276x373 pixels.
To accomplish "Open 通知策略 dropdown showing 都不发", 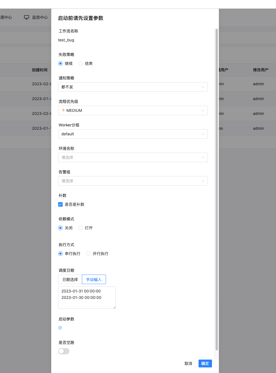I will pyautogui.click(x=133, y=87).
